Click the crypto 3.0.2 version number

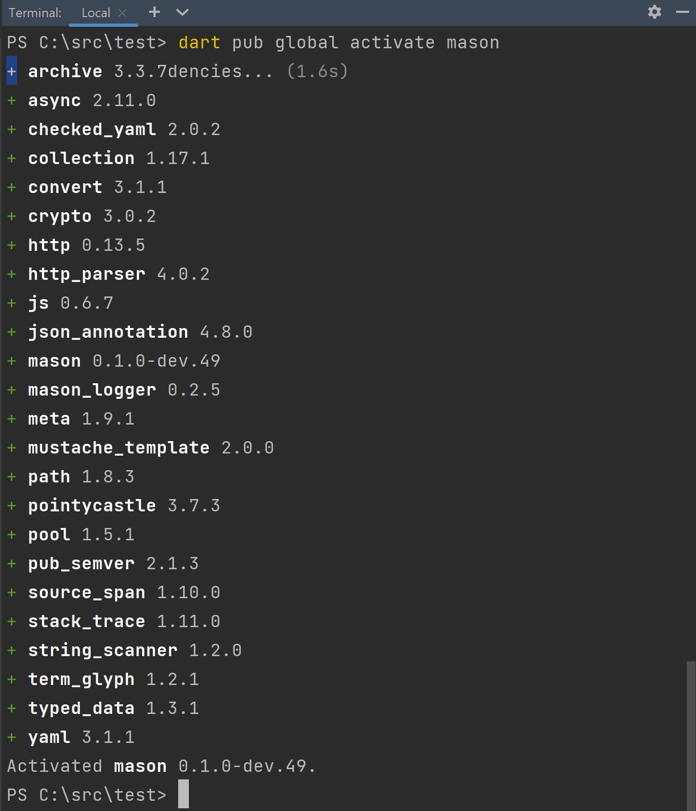(x=128, y=216)
